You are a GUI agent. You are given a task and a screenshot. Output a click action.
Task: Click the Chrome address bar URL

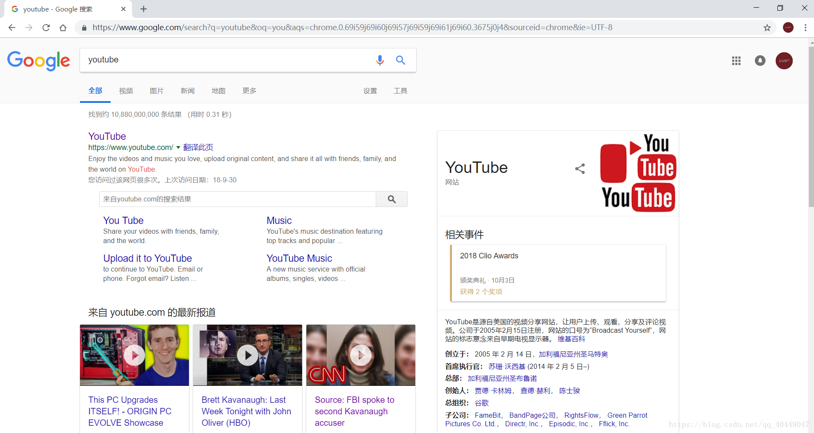tap(352, 28)
